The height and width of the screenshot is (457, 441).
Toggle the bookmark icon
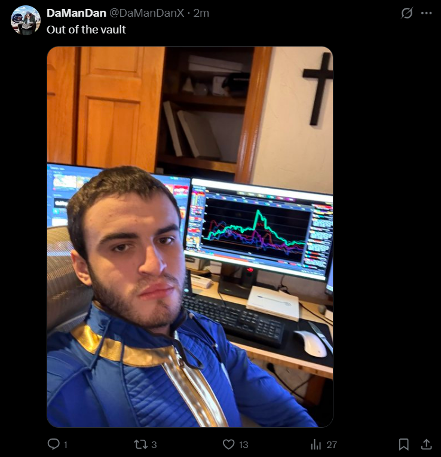pos(404,444)
